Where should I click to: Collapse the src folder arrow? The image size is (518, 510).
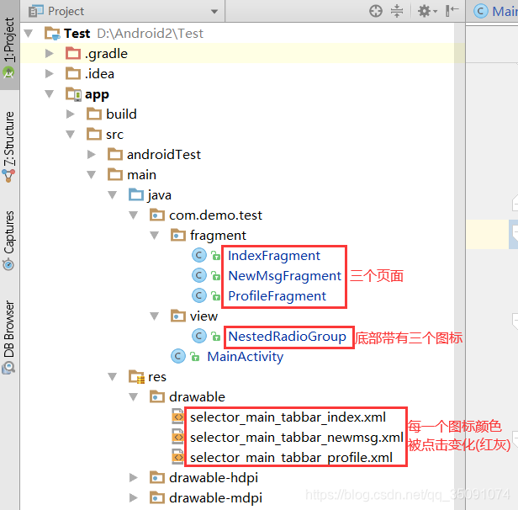point(70,135)
